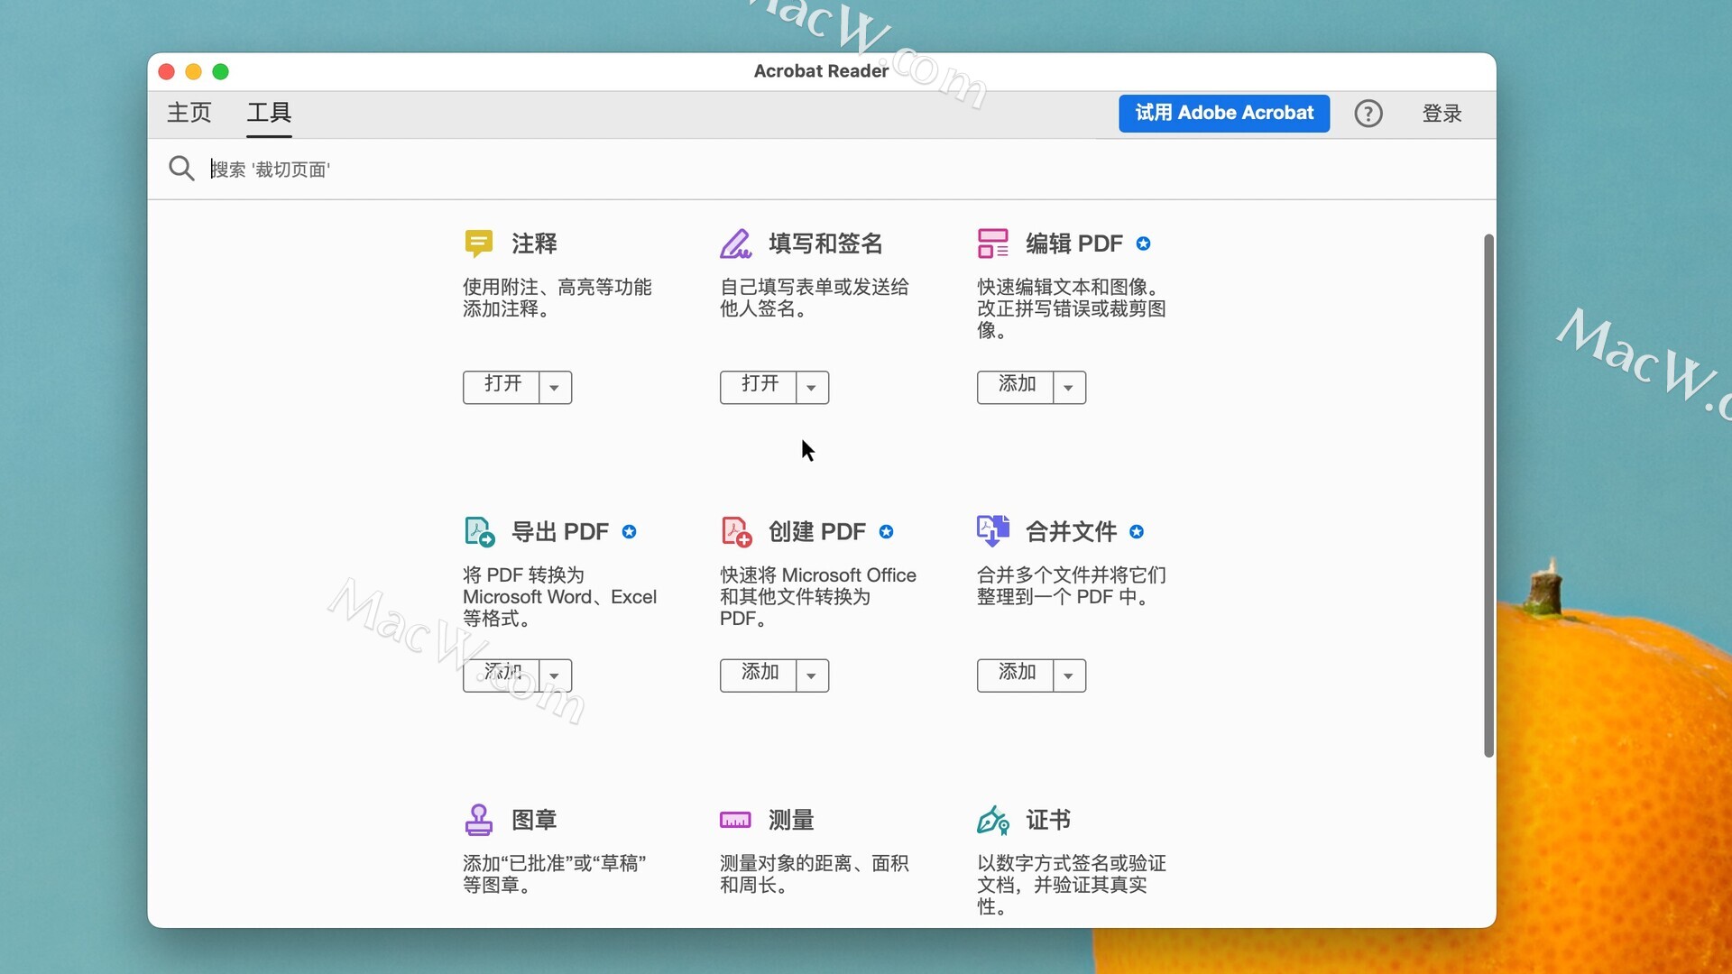1732x974 pixels.
Task: Click the premium star badge beside 合并文件
Action: pyautogui.click(x=1137, y=532)
